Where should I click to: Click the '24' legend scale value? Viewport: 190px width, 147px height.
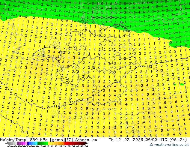click(x=65, y=146)
